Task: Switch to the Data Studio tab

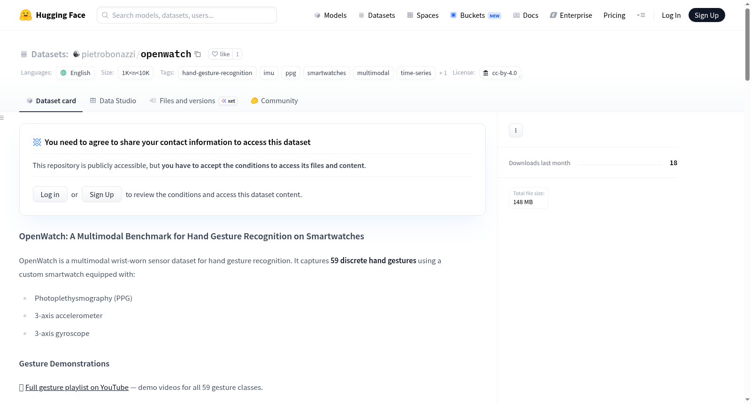Action: [113, 100]
